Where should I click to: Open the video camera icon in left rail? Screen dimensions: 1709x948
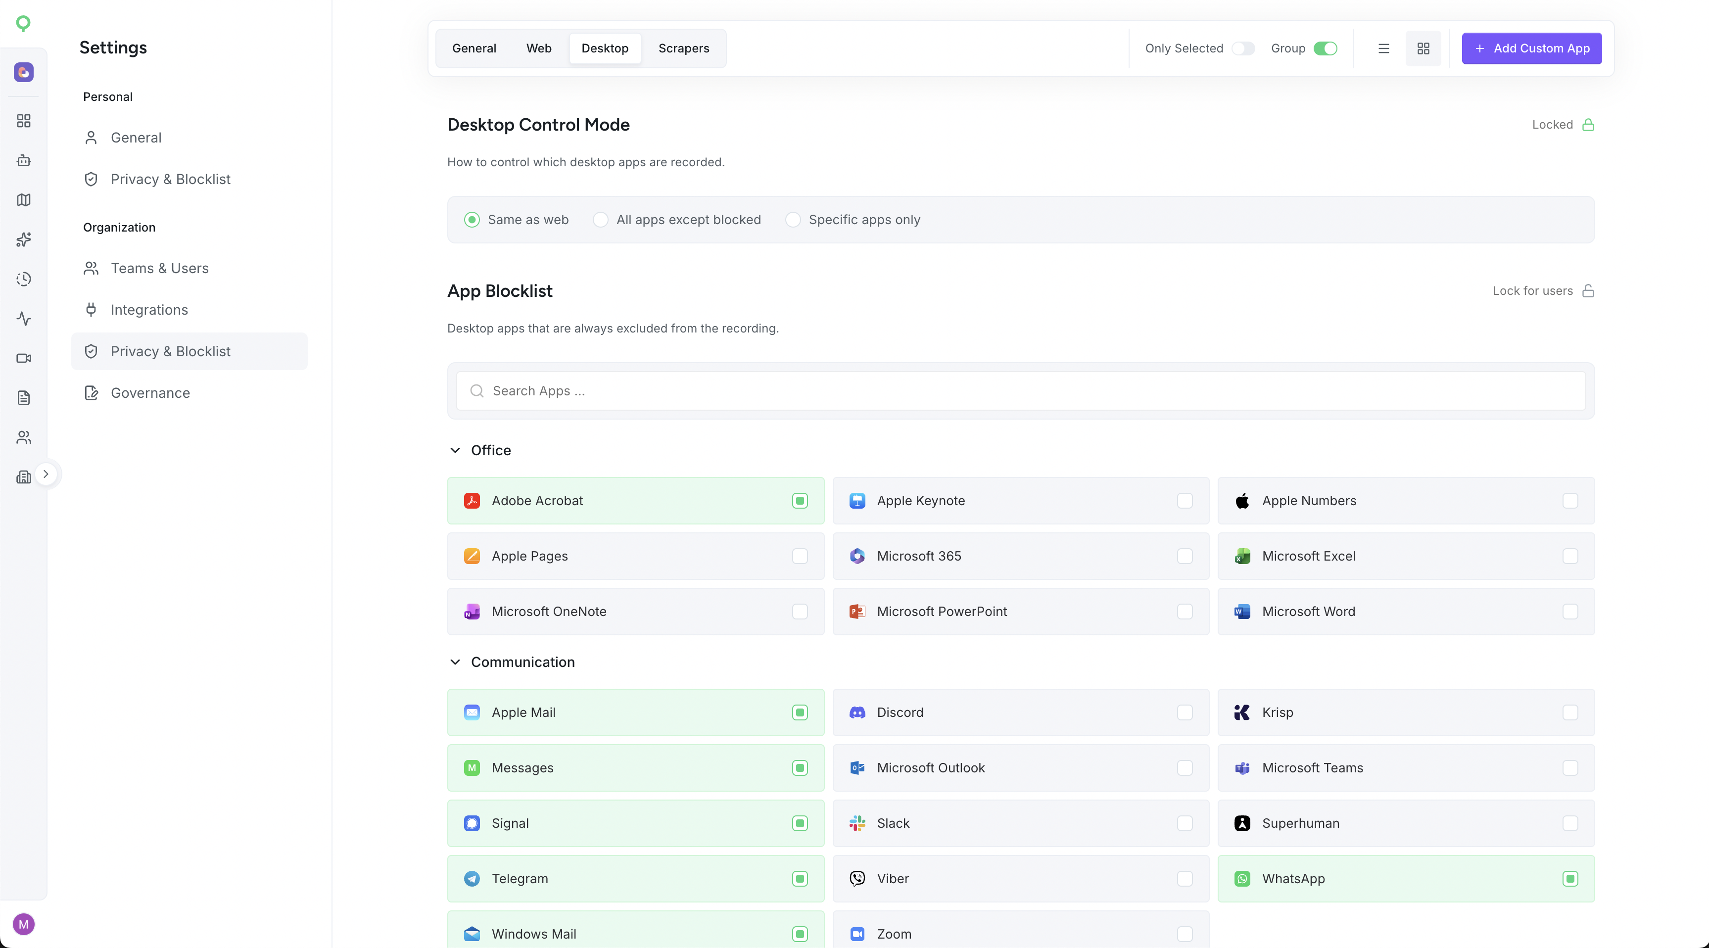[24, 358]
